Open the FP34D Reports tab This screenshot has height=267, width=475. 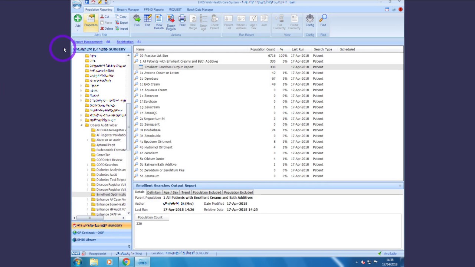tap(154, 10)
